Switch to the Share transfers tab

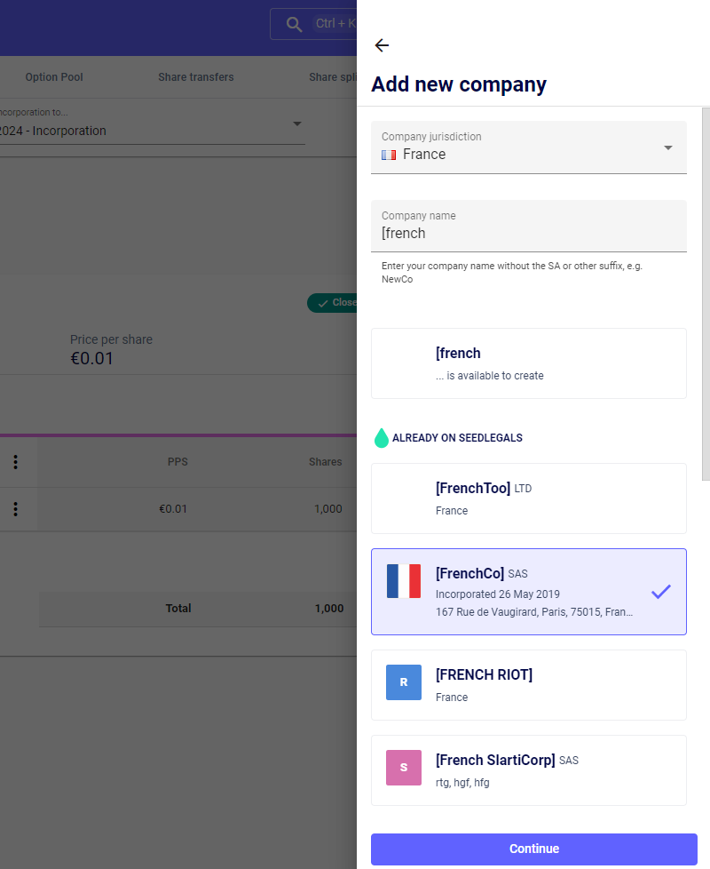point(196,77)
